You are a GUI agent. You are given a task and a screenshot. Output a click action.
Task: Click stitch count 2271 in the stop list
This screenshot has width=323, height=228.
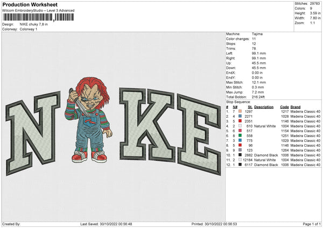coord(249,117)
